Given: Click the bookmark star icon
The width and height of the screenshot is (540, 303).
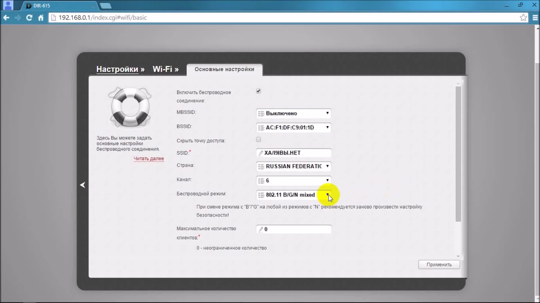Looking at the screenshot, I should point(523,18).
